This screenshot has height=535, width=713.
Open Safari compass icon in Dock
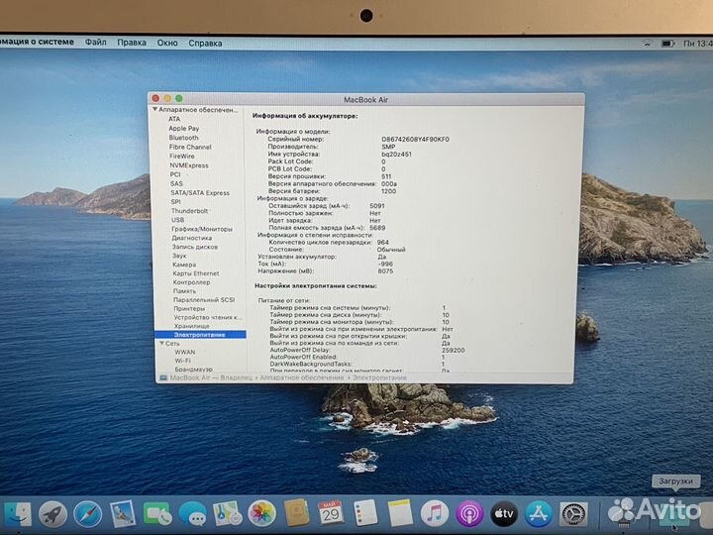[87, 514]
